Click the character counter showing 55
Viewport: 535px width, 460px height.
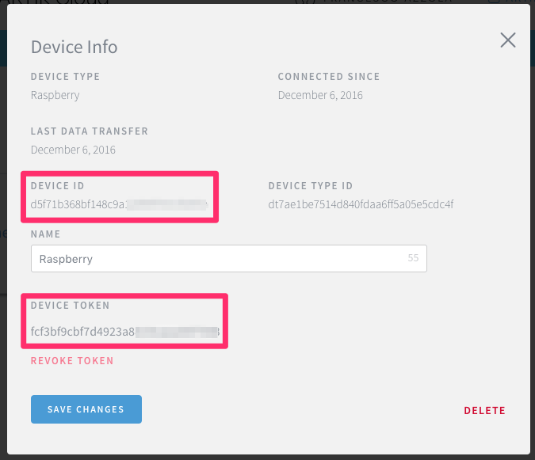pyautogui.click(x=412, y=259)
